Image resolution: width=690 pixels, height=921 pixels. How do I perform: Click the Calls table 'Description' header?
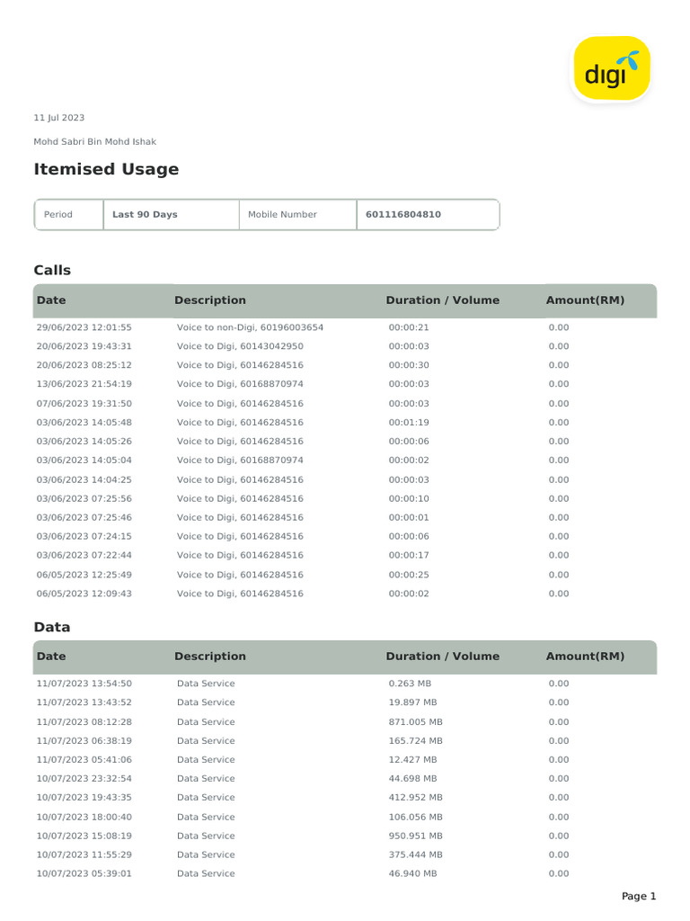(210, 300)
